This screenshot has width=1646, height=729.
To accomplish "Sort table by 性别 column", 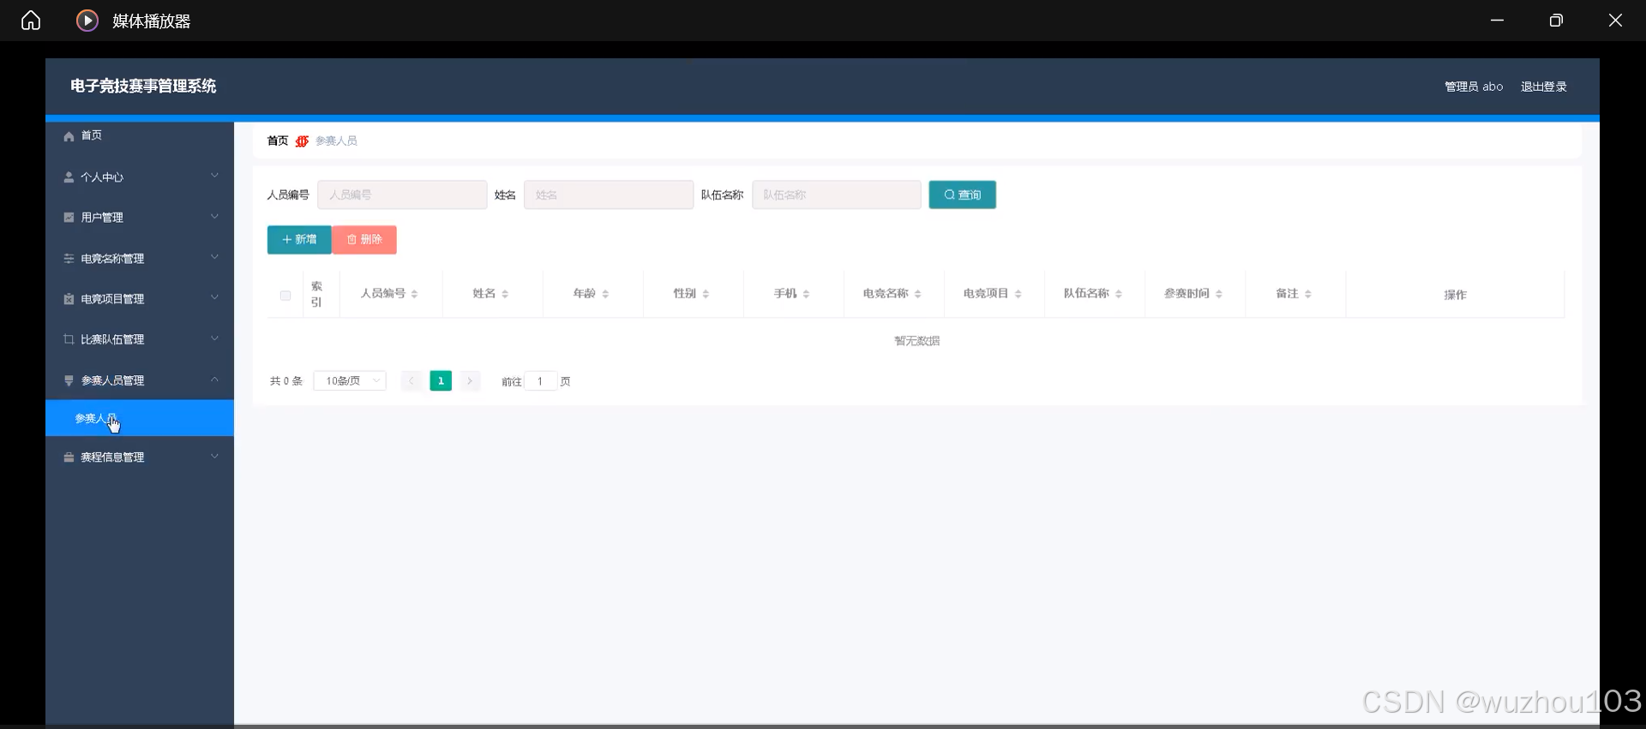I will [x=706, y=294].
